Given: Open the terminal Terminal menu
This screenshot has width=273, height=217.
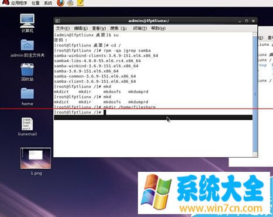Looking at the screenshot, I should [140, 28].
